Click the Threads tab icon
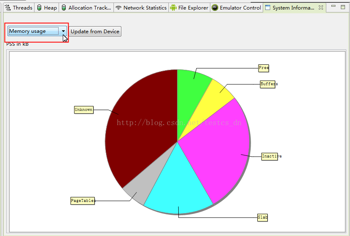Viewport: 350px width, 236px height. point(8,8)
